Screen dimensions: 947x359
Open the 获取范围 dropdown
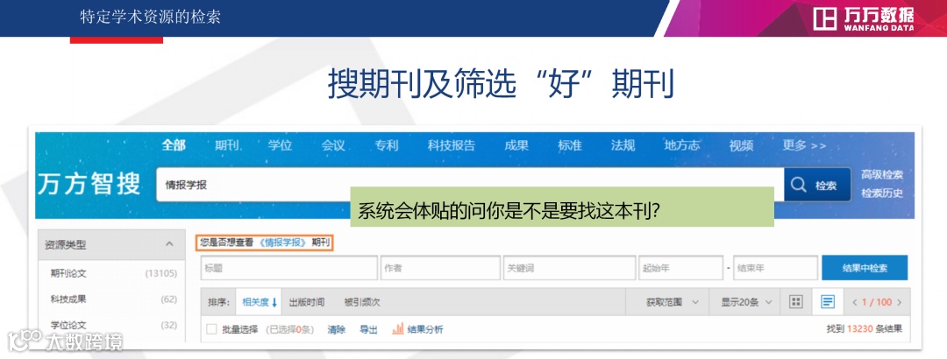point(672,302)
